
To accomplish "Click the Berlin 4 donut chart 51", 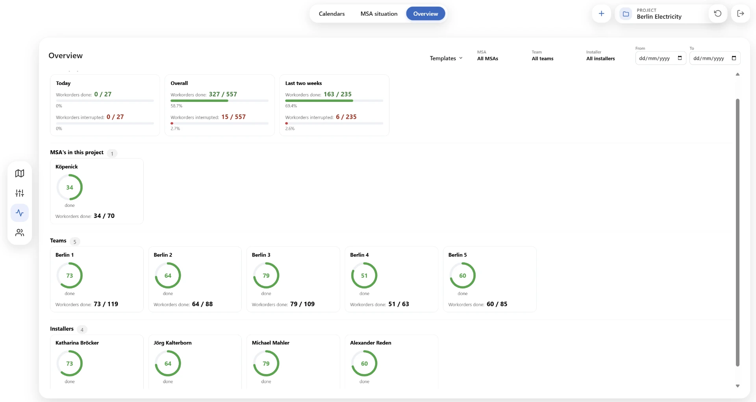I will (364, 275).
